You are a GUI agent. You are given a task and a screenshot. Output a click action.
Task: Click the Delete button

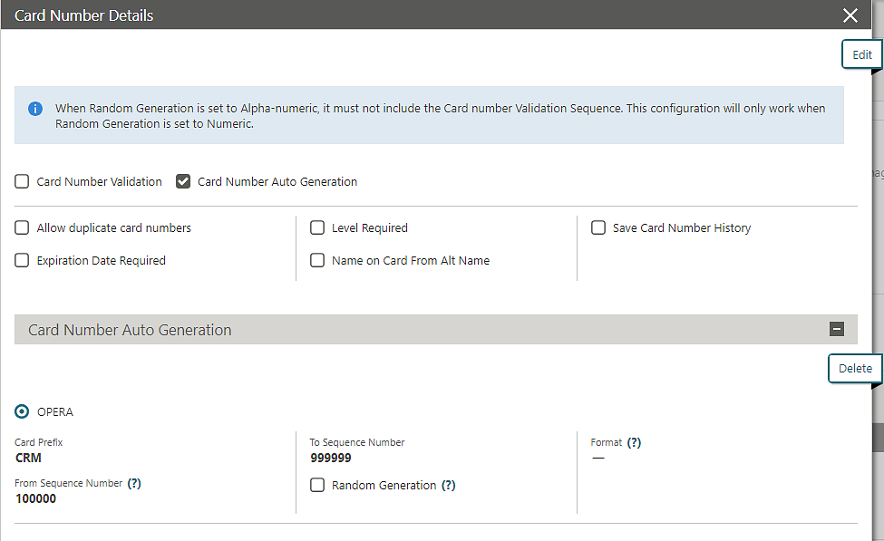coord(855,368)
